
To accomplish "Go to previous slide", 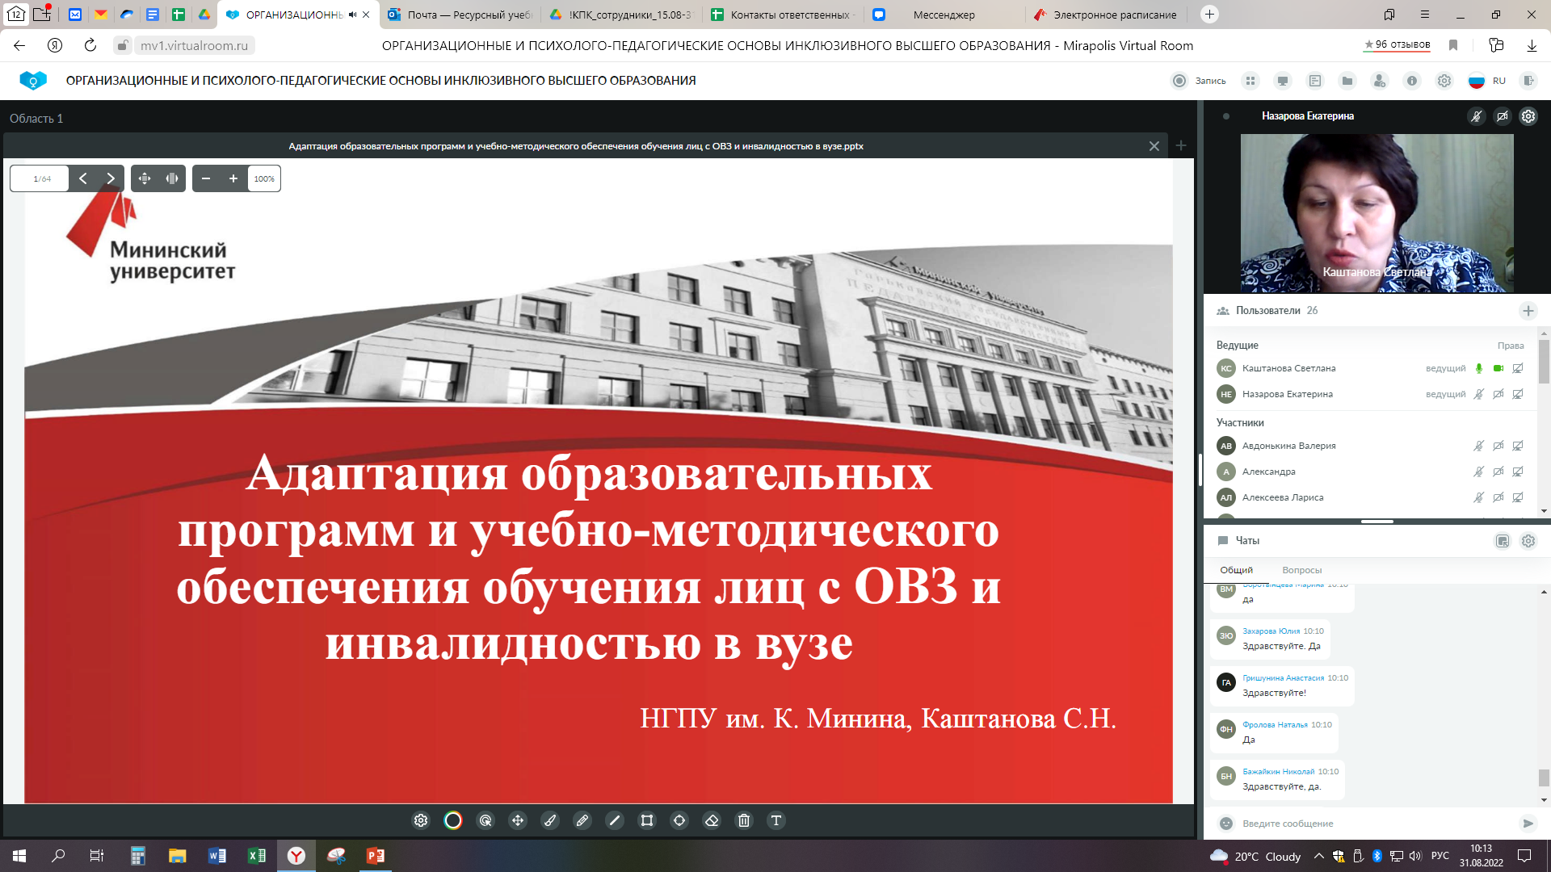I will point(83,178).
